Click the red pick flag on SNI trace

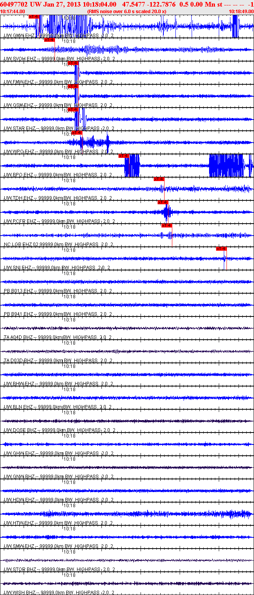click(x=221, y=248)
